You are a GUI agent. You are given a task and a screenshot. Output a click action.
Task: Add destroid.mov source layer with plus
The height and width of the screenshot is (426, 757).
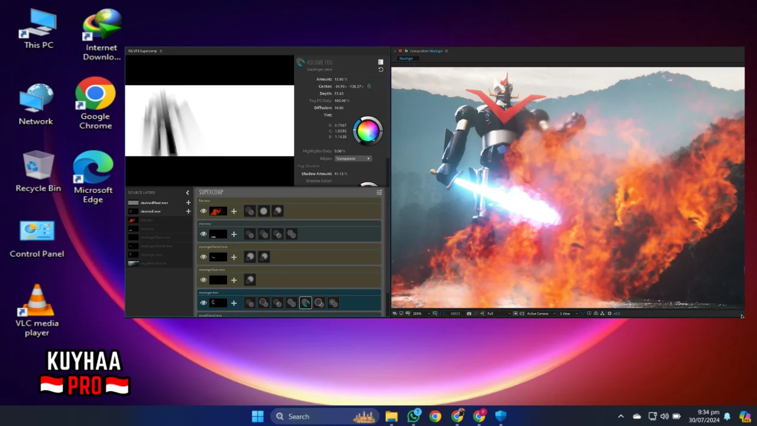(x=189, y=211)
